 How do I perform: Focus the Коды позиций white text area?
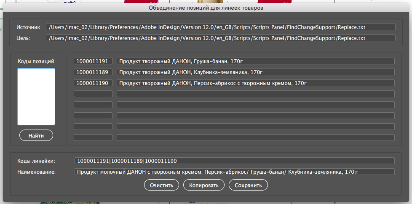tap(36, 97)
